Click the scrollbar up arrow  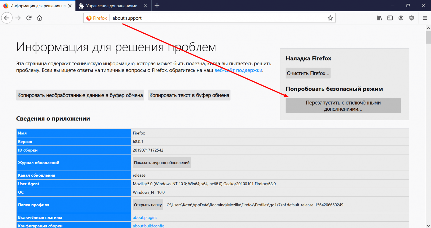point(428,28)
